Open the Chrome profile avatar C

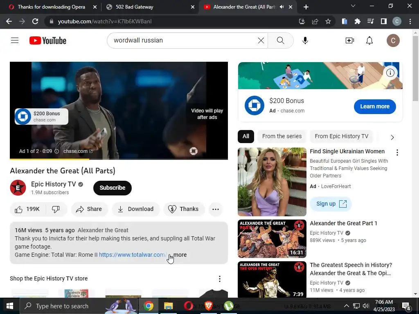396,21
